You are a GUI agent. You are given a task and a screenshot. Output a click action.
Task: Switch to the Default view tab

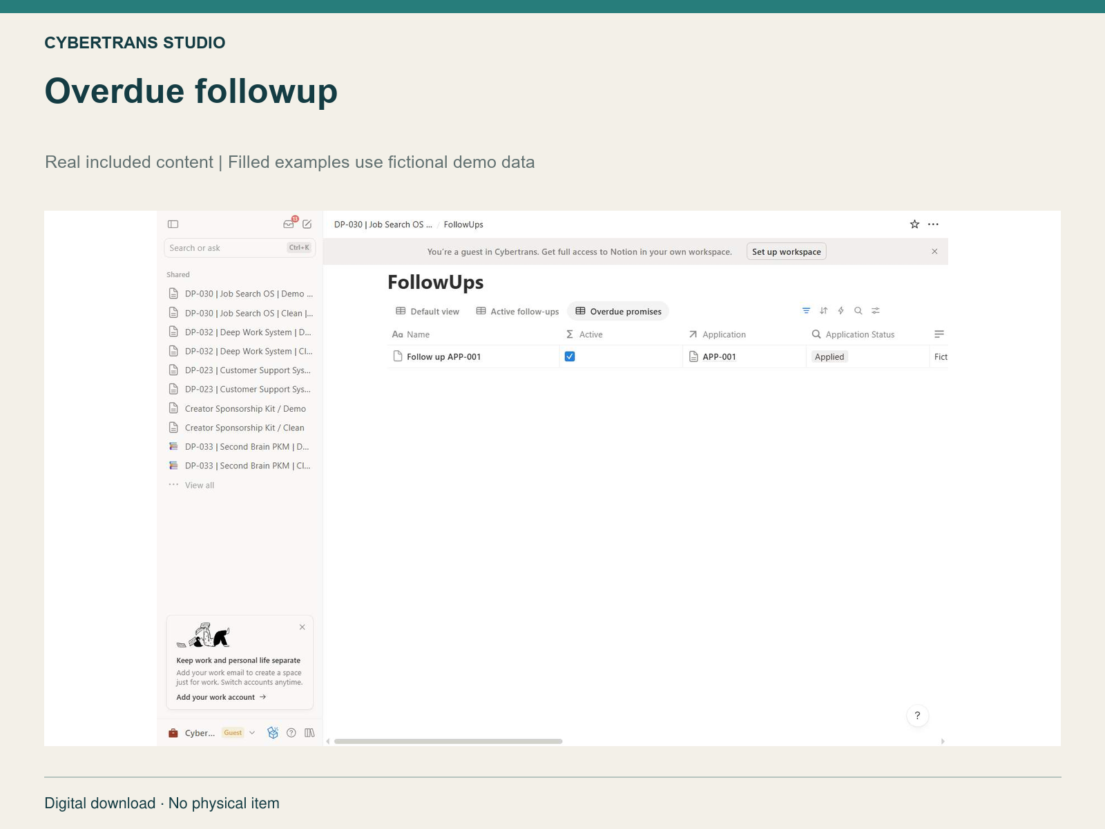[427, 312]
